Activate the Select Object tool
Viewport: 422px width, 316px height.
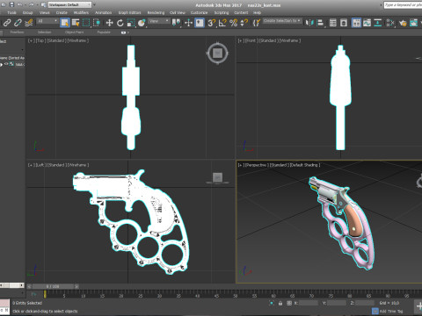(64, 23)
